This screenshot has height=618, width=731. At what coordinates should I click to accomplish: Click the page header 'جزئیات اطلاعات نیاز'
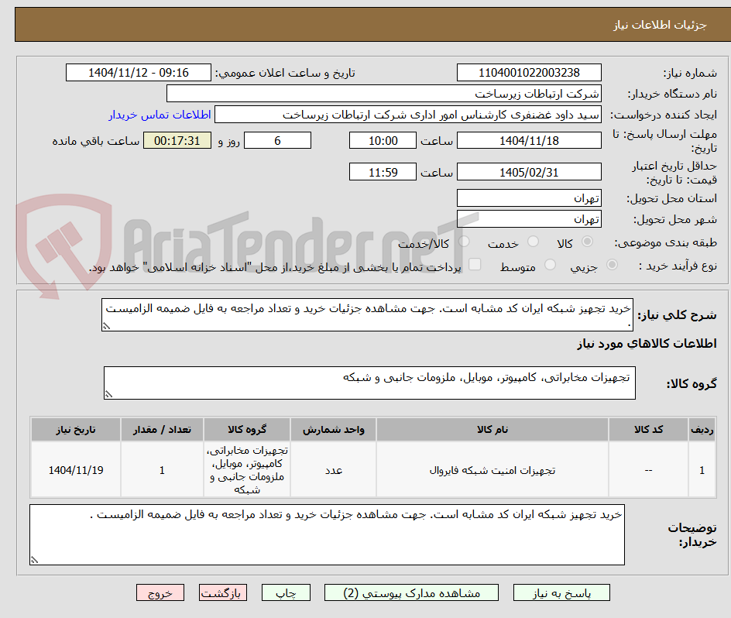click(x=660, y=25)
